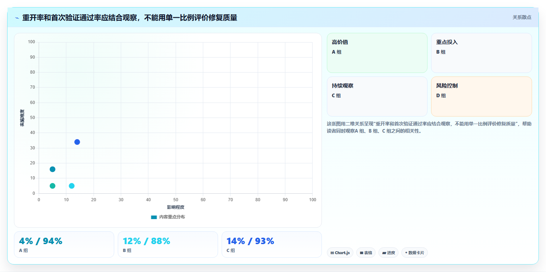Select the teal-blue scatter point near 16
This screenshot has width=546, height=272.
pyautogui.click(x=52, y=169)
